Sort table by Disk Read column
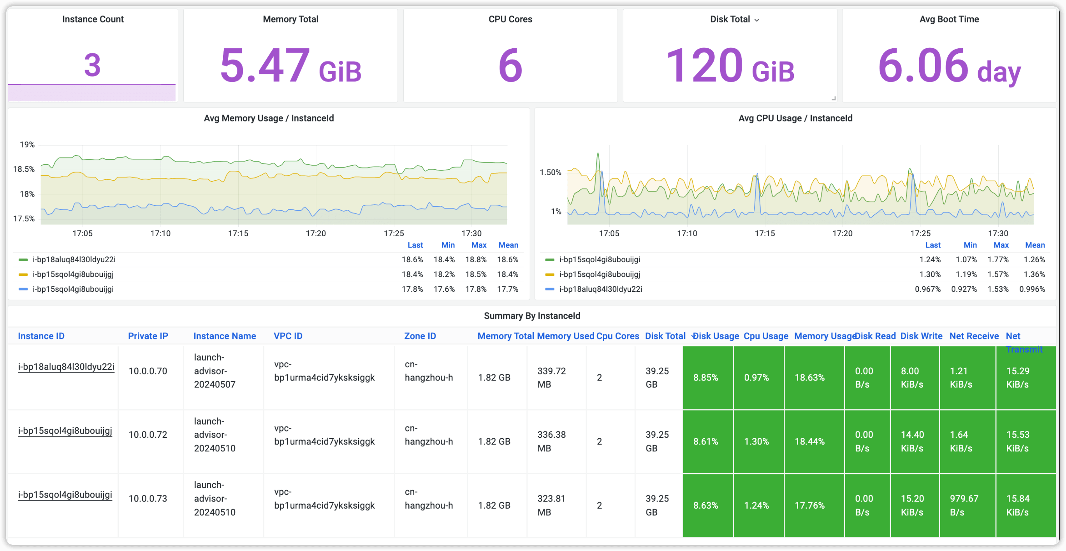1066x551 pixels. 876,336
